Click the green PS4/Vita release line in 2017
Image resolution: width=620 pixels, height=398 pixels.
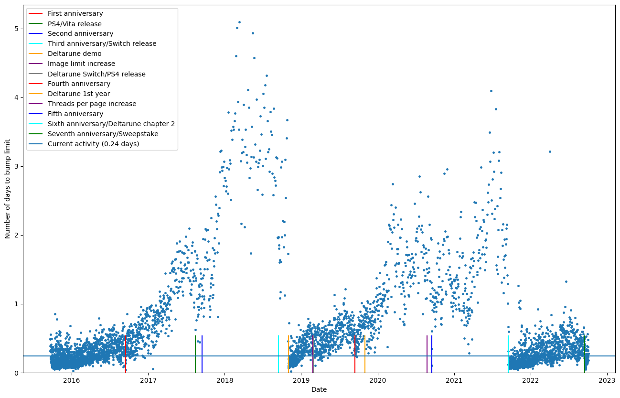point(195,354)
